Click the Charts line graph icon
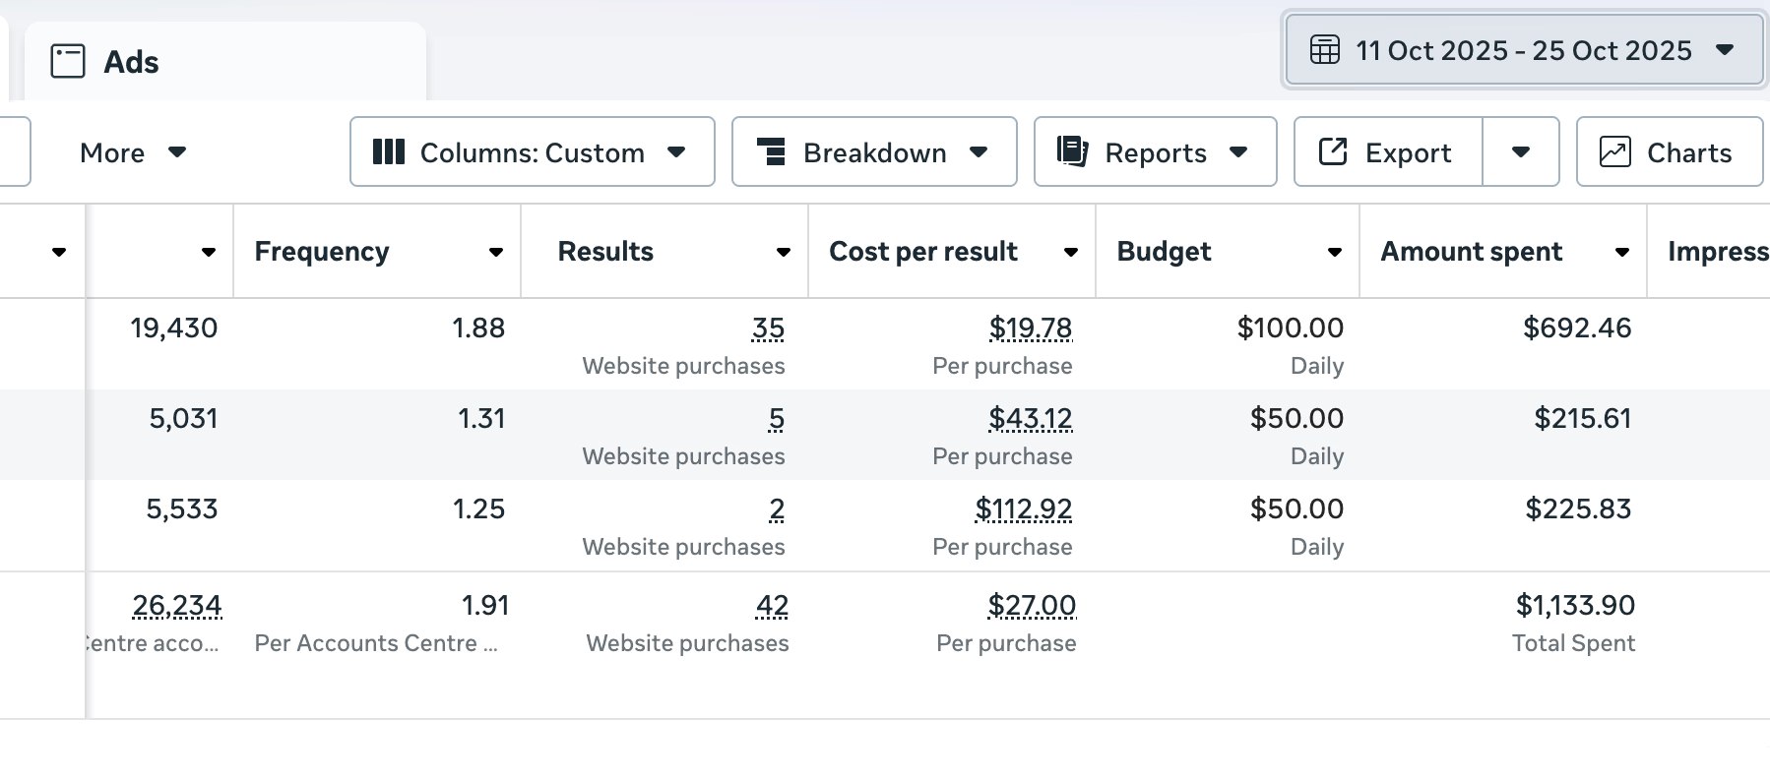 1615,151
